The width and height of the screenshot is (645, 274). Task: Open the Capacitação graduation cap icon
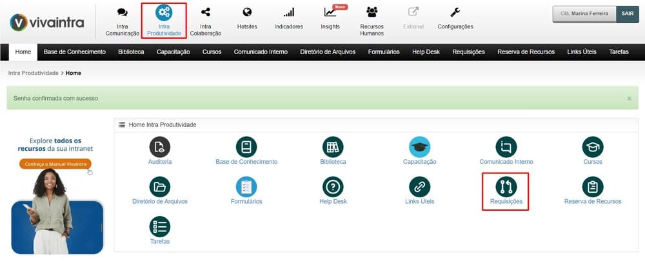419,147
